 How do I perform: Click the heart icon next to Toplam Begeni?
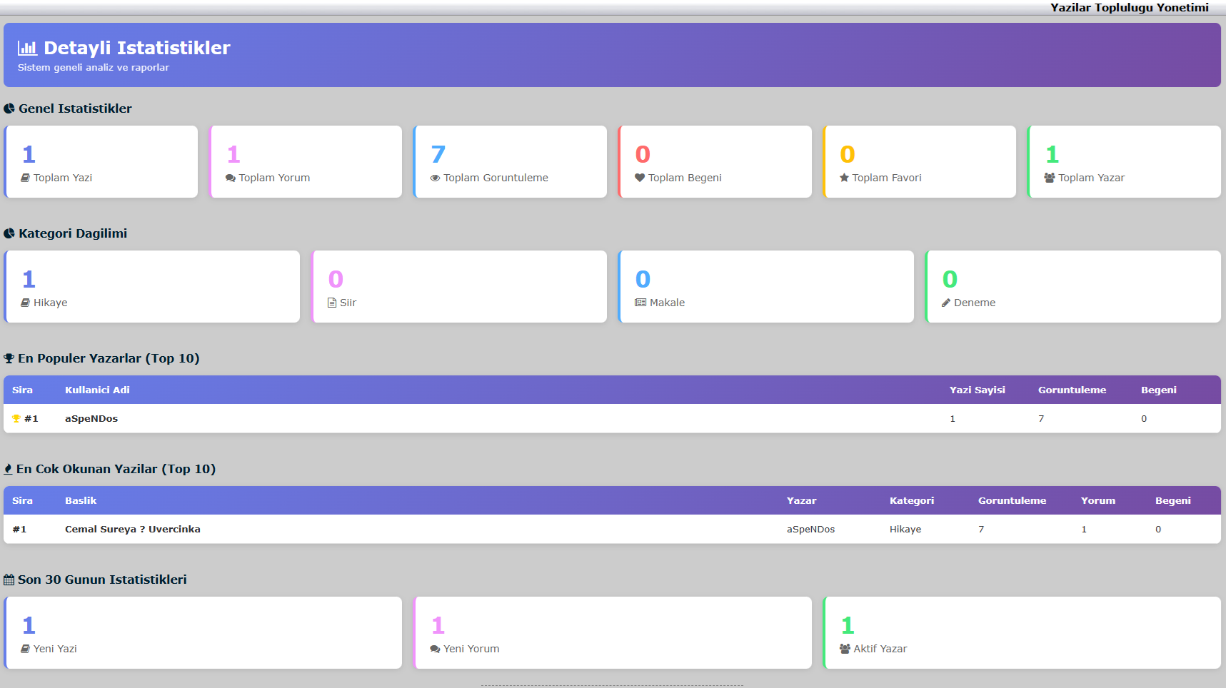640,178
